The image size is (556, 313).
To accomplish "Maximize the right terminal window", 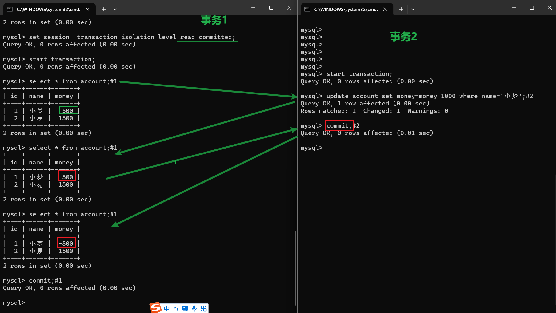I will 532,8.
